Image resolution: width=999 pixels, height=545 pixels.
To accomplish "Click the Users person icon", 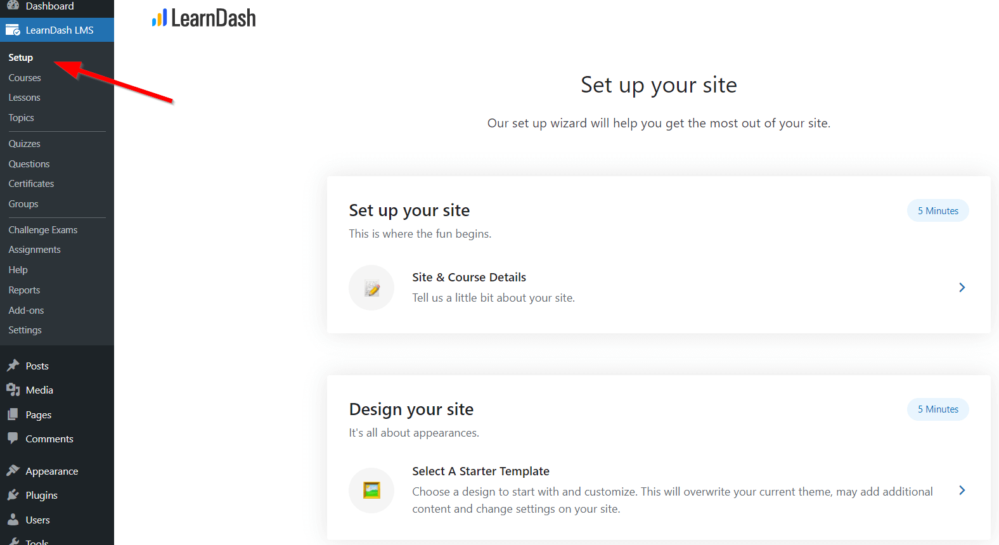I will (13, 520).
